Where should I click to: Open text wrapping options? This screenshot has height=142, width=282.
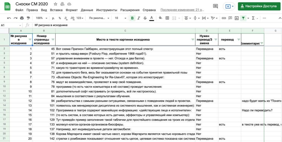coord(205,18)
